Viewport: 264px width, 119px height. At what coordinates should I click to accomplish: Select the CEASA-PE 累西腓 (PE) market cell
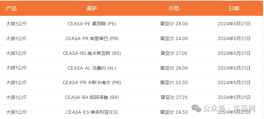[92, 24]
